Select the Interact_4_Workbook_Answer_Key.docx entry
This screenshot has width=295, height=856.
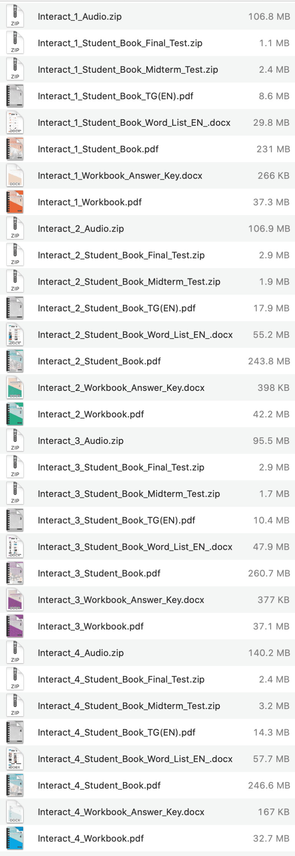coord(121,812)
